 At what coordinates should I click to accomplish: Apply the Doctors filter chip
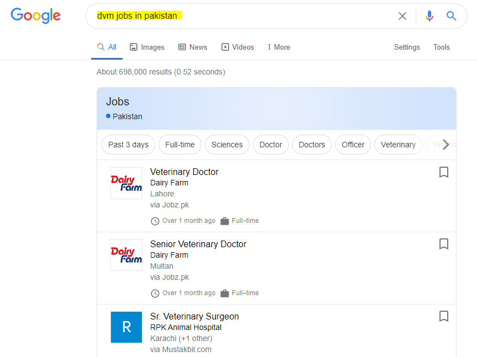(x=312, y=145)
